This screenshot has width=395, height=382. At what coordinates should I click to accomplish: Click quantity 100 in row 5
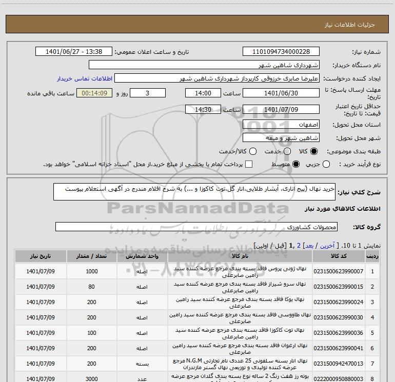(91, 333)
